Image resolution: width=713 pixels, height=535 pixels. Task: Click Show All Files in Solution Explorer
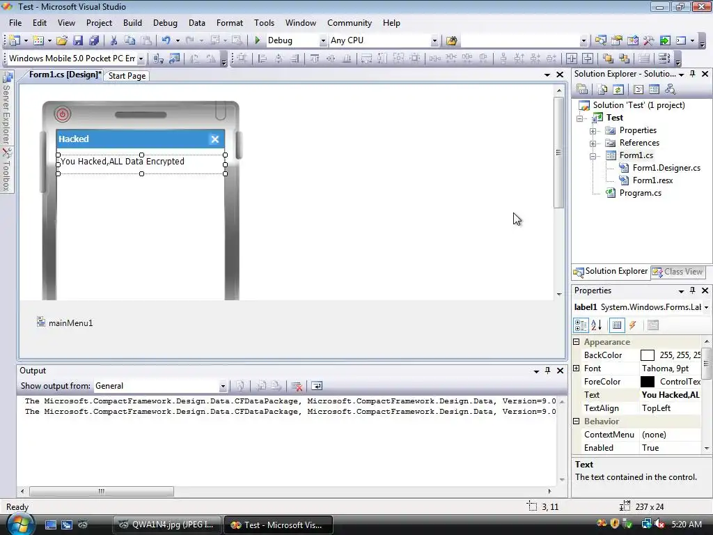(x=602, y=90)
